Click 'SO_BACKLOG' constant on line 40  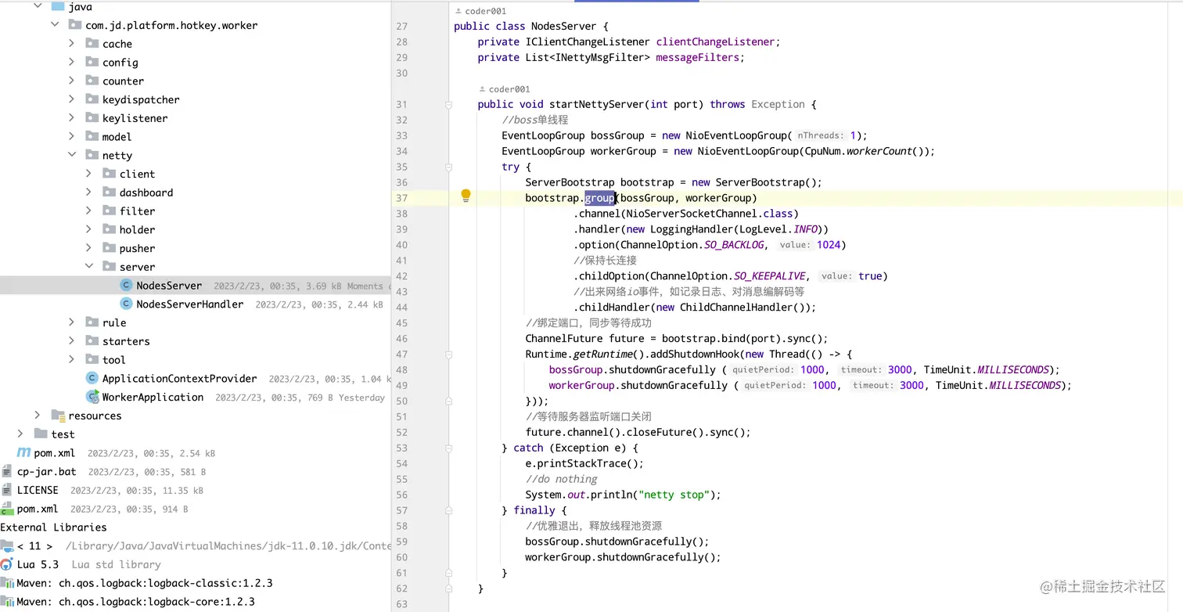(732, 245)
